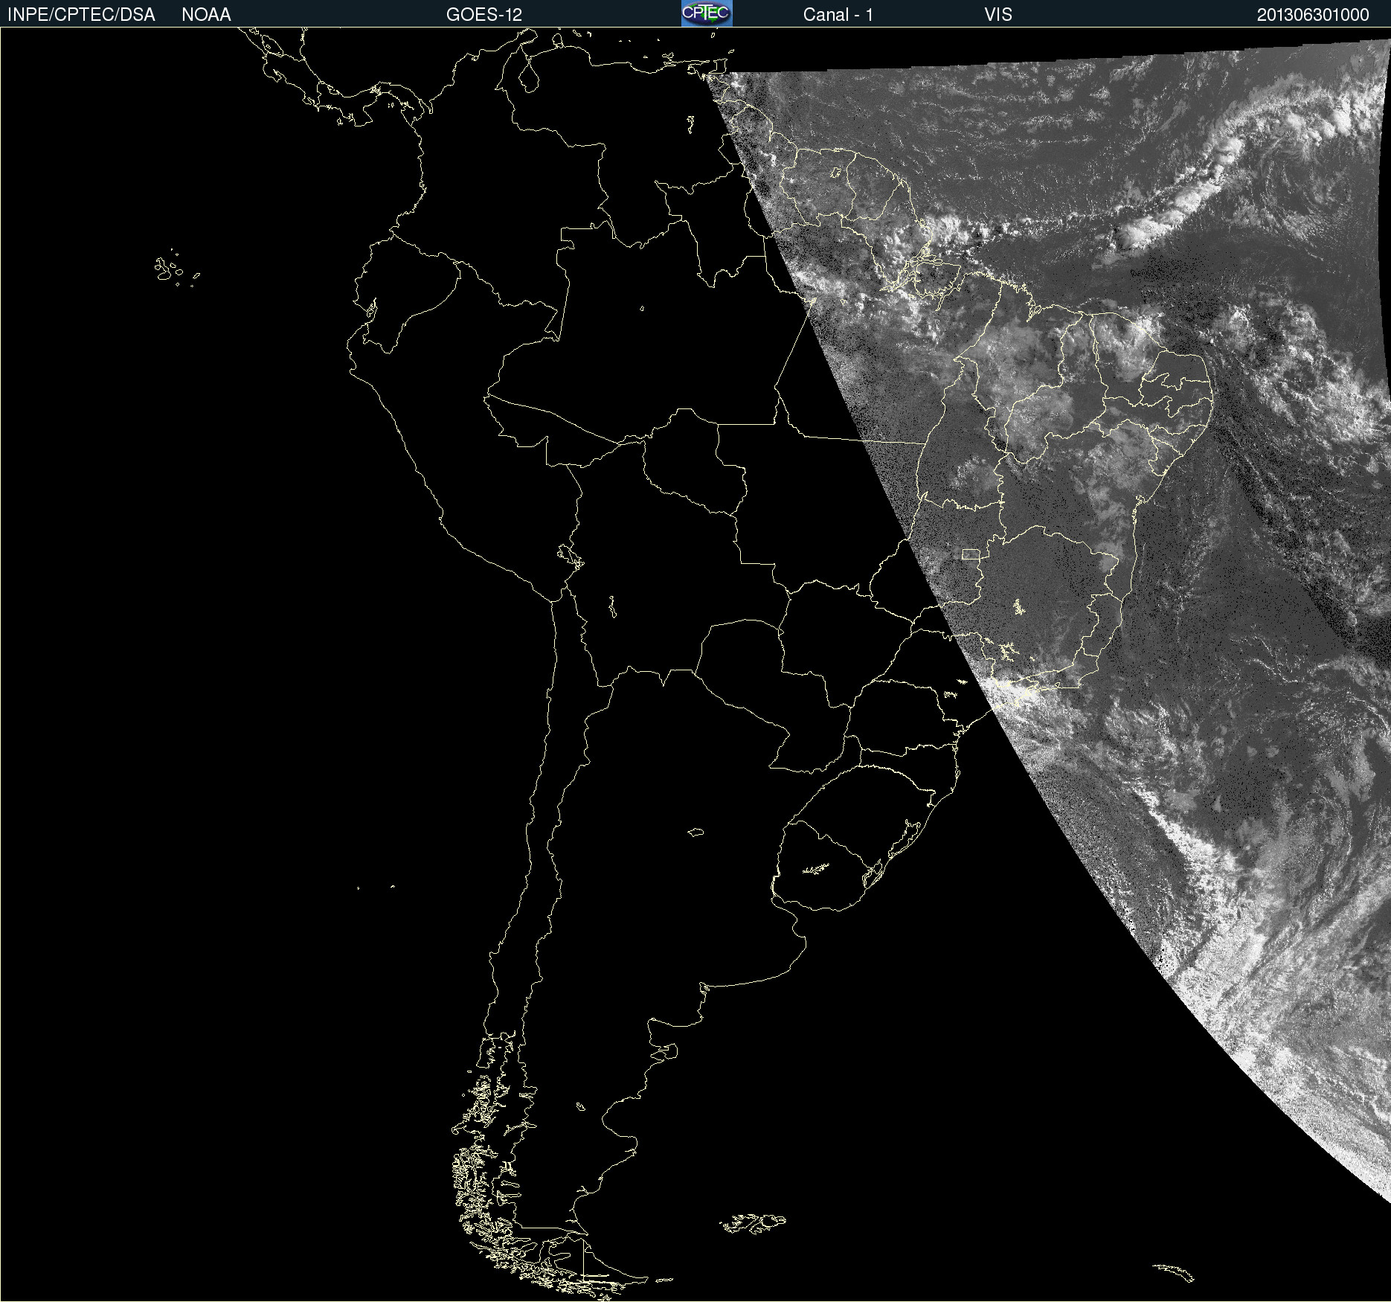Click the NOAA label in the header

pyautogui.click(x=206, y=15)
